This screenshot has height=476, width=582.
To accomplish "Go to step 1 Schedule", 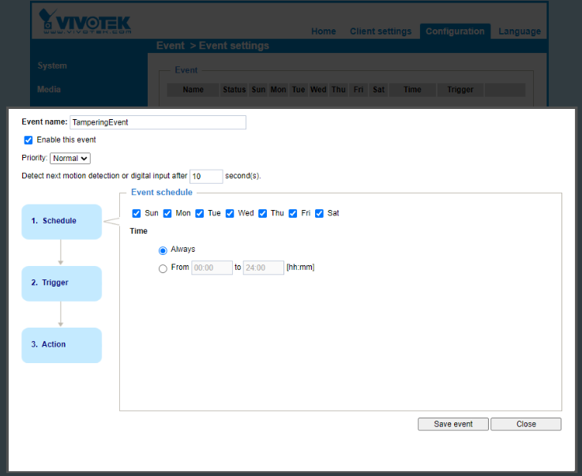I will (62, 221).
